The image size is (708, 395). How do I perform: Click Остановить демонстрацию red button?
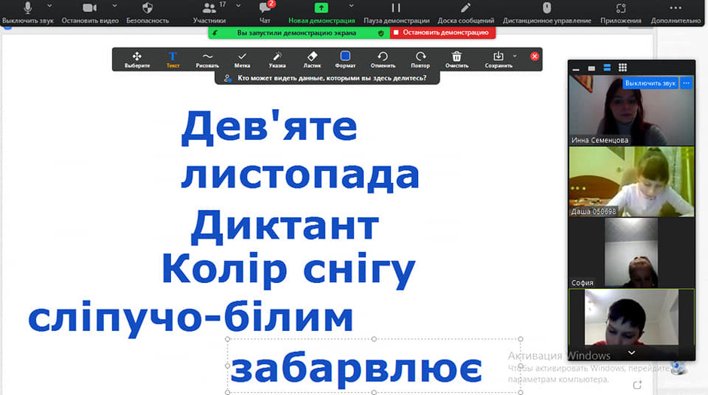443,32
